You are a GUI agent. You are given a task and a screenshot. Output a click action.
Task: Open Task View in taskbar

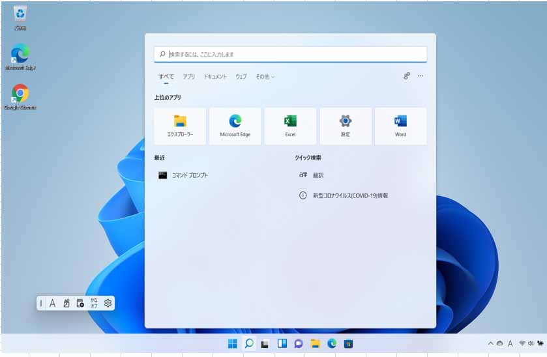point(265,344)
